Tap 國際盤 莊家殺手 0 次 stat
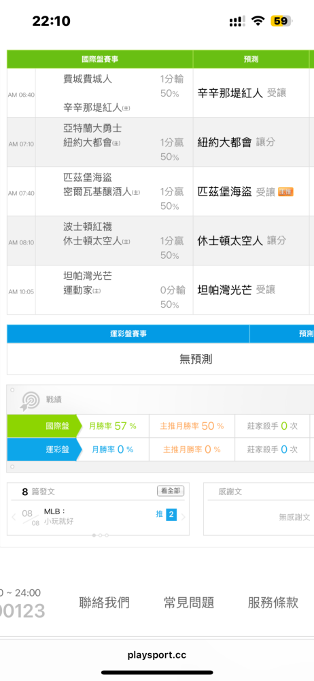 pos(273,426)
